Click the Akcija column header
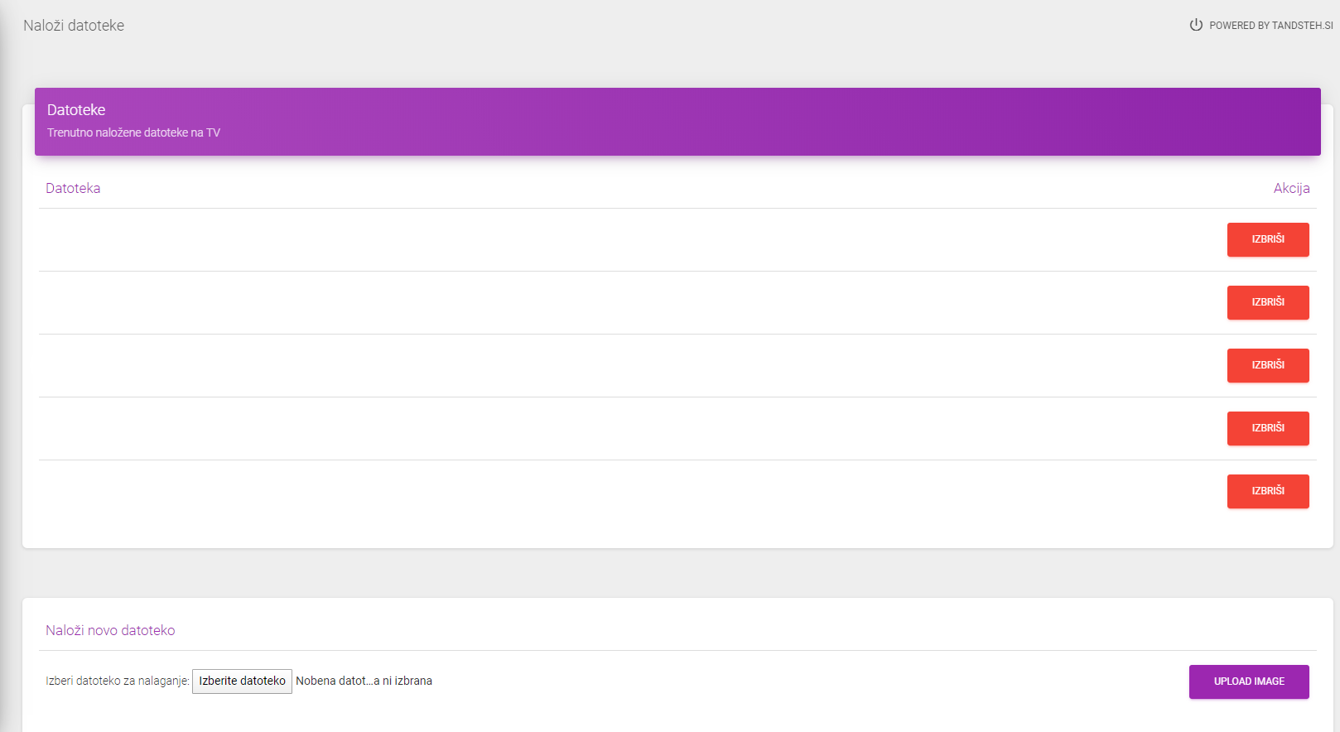The width and height of the screenshot is (1340, 732). coord(1291,188)
